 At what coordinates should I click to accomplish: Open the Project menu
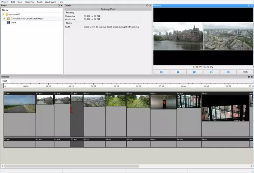(x=5, y=2)
